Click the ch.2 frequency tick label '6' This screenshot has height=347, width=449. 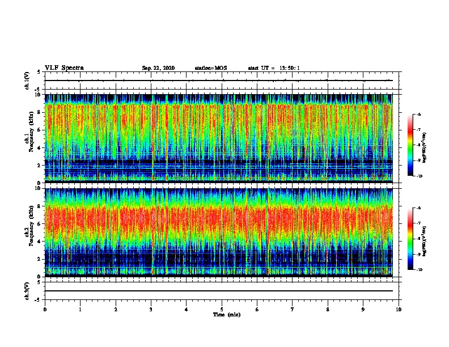(x=40, y=223)
